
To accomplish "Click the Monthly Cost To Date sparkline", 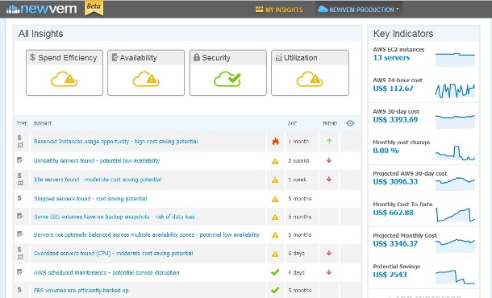I will pos(455,215).
